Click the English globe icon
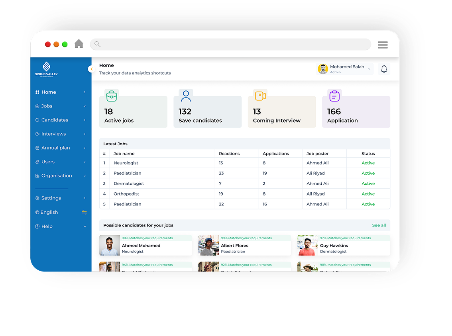This screenshot has height=336, width=452. click(37, 212)
